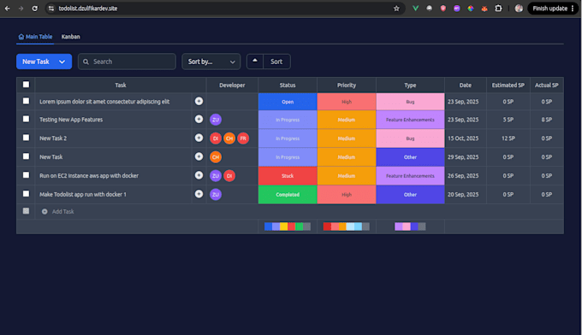
Task: Focus the Search input field
Action: pyautogui.click(x=127, y=62)
